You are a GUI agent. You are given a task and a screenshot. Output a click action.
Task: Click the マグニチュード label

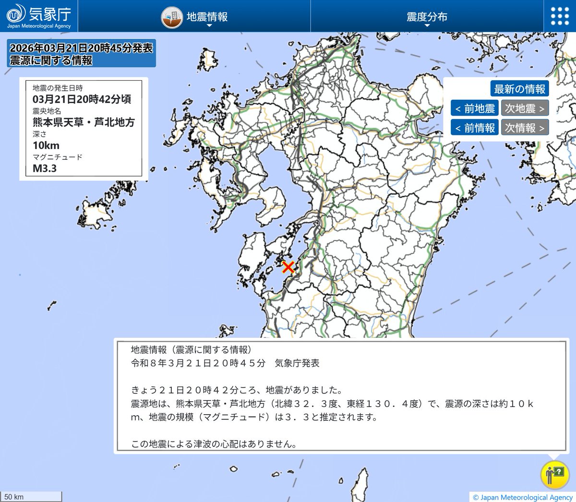[x=58, y=157]
